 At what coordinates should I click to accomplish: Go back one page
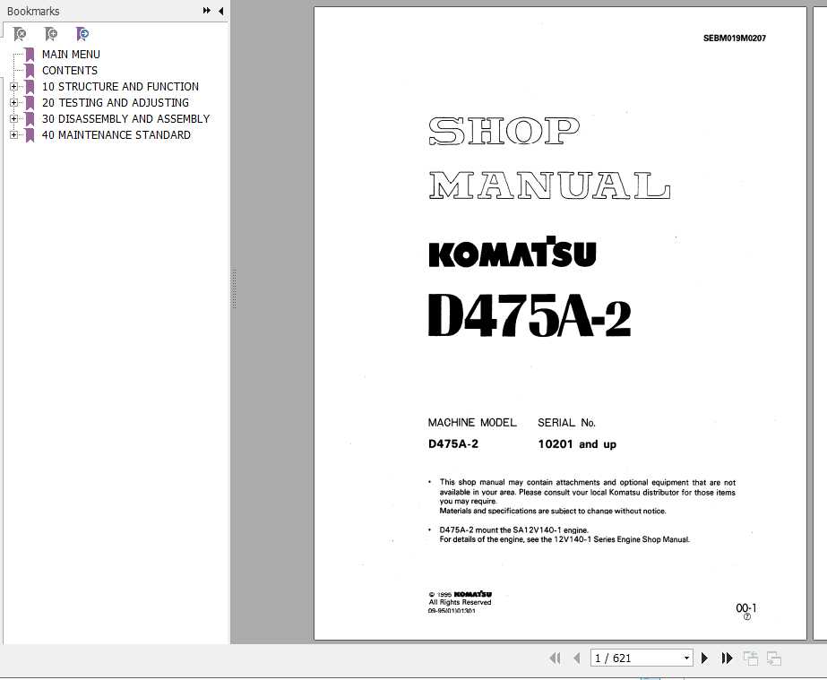[578, 658]
